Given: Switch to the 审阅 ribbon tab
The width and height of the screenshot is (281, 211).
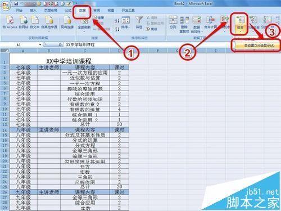Looking at the screenshot, I should [97, 10].
